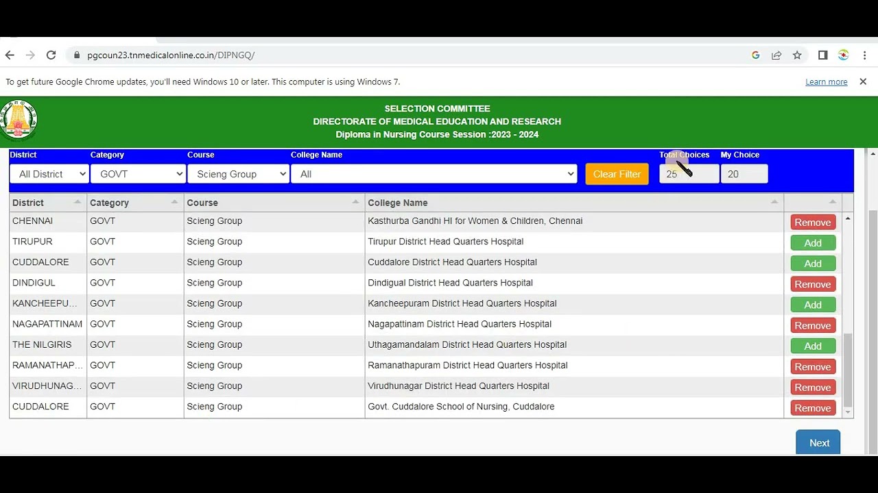
Task: Select the TIRUPUR district cell
Action: [x=48, y=242]
